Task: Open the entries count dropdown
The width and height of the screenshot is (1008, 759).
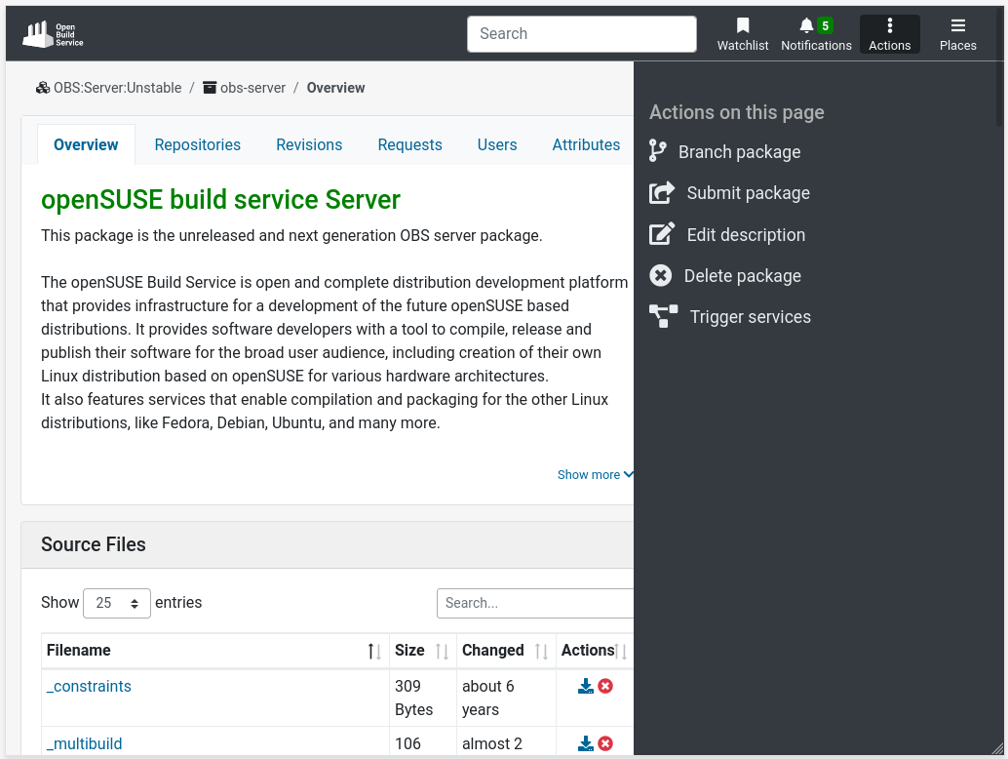Action: [x=117, y=603]
